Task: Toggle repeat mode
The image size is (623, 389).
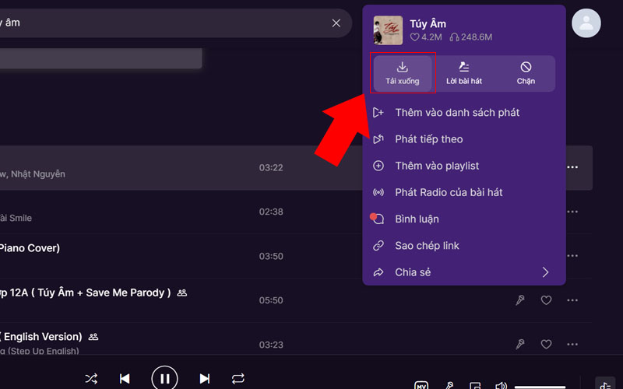Action: [x=238, y=379]
